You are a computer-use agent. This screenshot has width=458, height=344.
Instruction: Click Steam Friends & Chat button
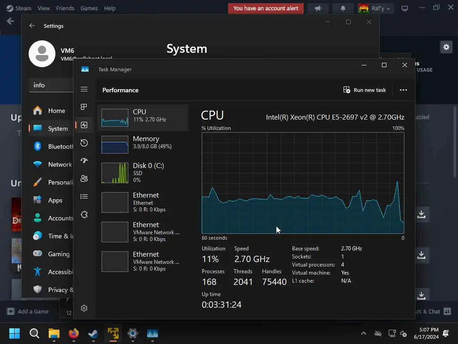(433, 311)
